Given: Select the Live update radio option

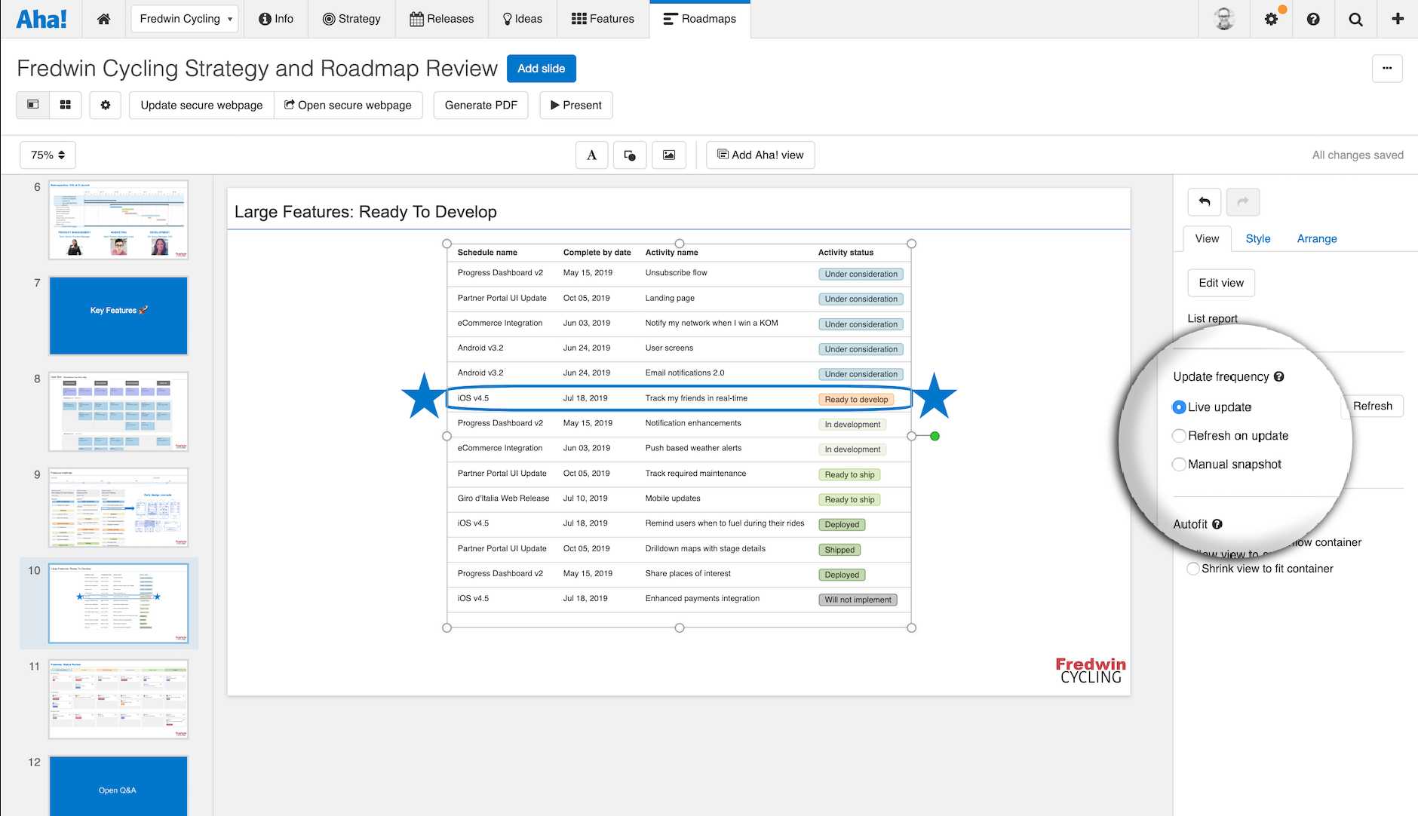Looking at the screenshot, I should [1179, 407].
